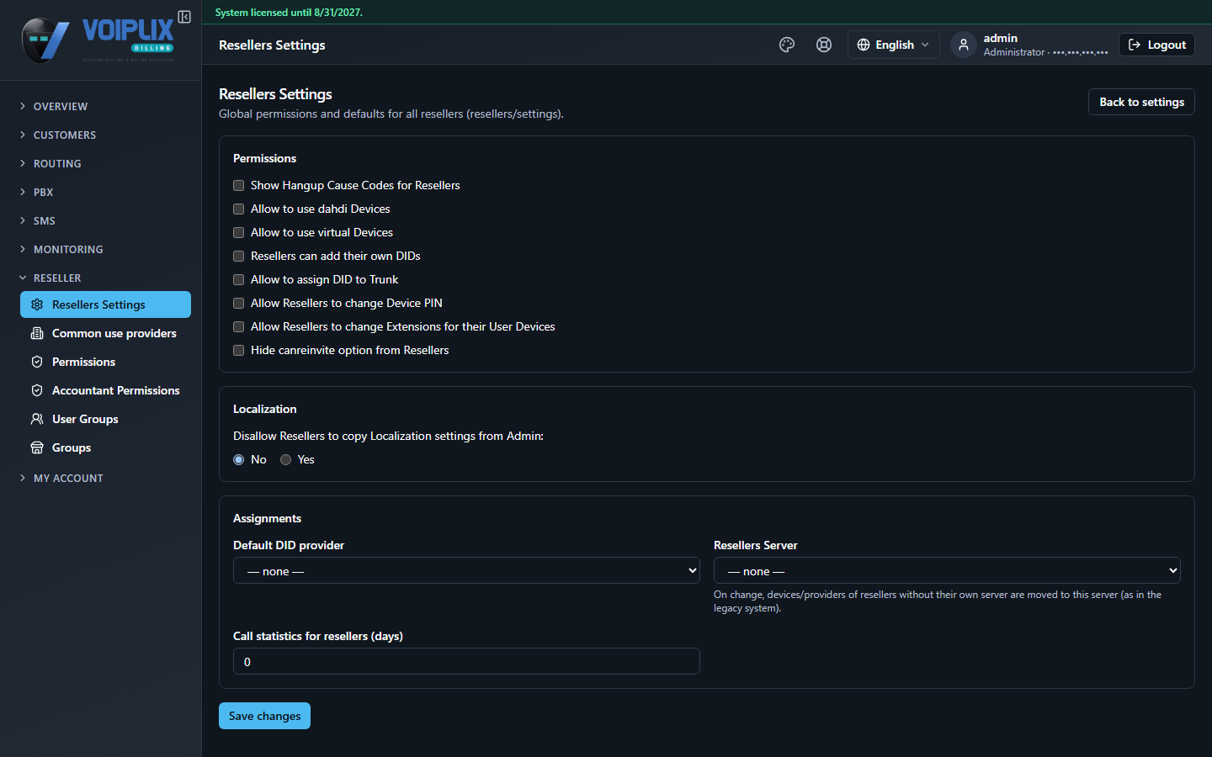Tick Allow to use virtual Devices
Viewport: 1212px width, 757px height.
point(239,232)
